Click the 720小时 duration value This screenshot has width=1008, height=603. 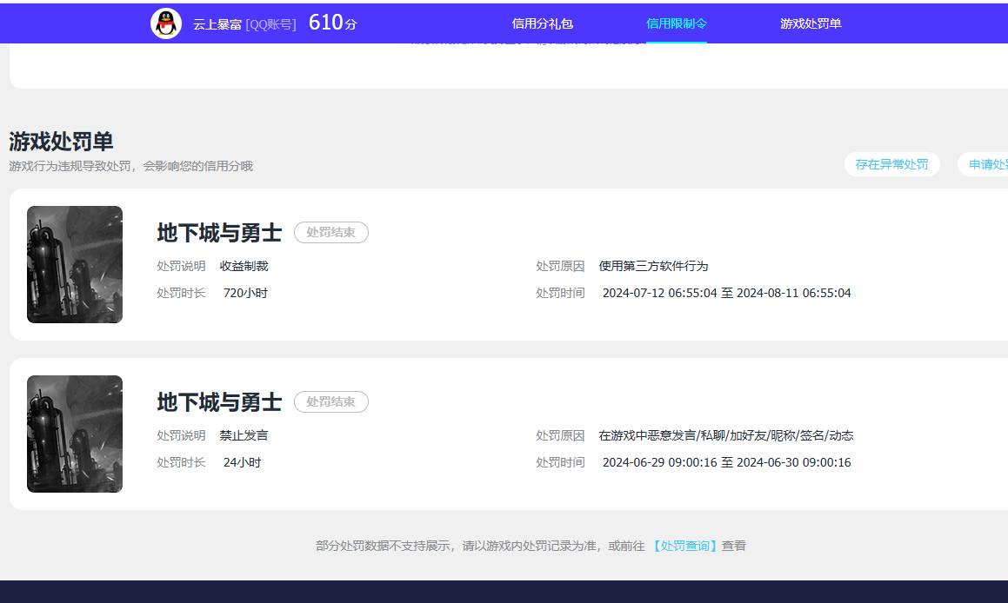coord(245,293)
